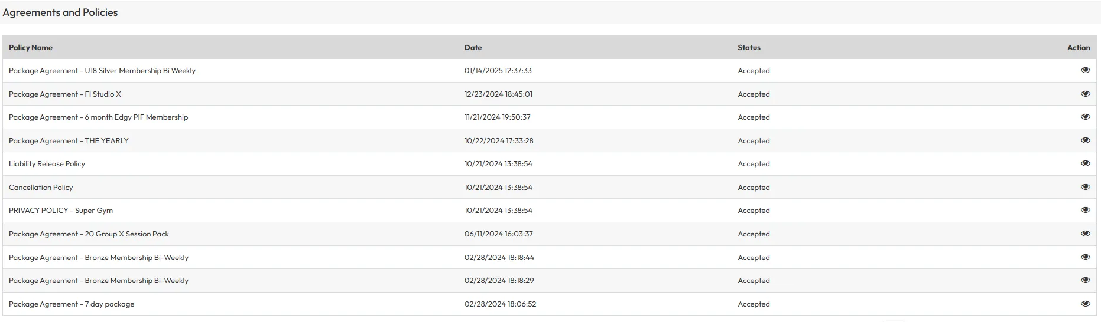Click the Date column header

coord(473,48)
